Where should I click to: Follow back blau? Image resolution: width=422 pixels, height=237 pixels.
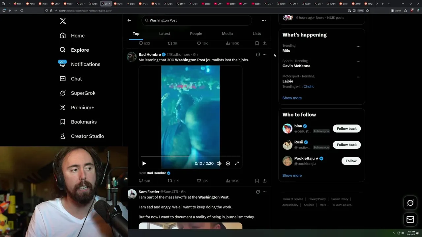coord(347,129)
